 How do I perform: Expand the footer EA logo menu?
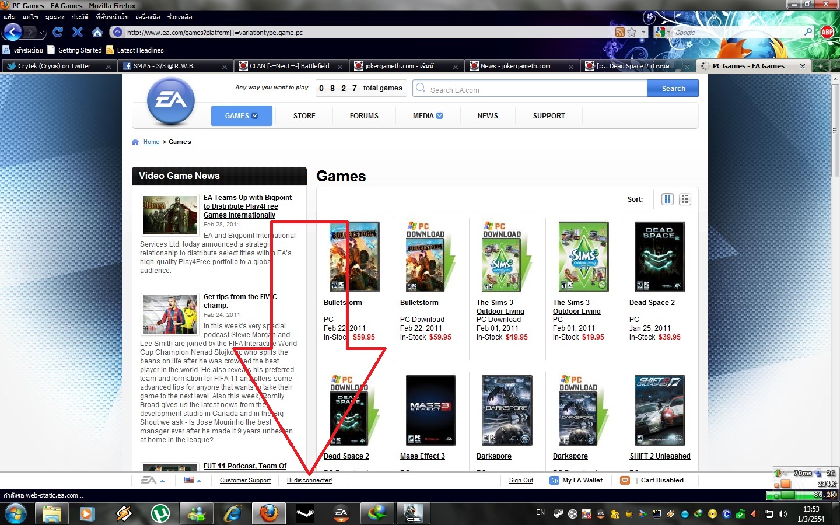coord(153,481)
